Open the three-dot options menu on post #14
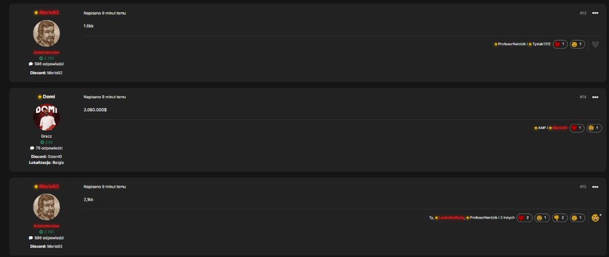This screenshot has width=609, height=257. click(x=595, y=97)
